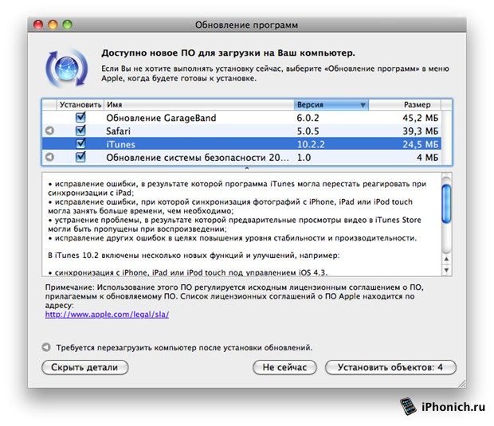Click the description scroll up arrow
Viewport: 494px width, 426px height.
click(x=446, y=259)
